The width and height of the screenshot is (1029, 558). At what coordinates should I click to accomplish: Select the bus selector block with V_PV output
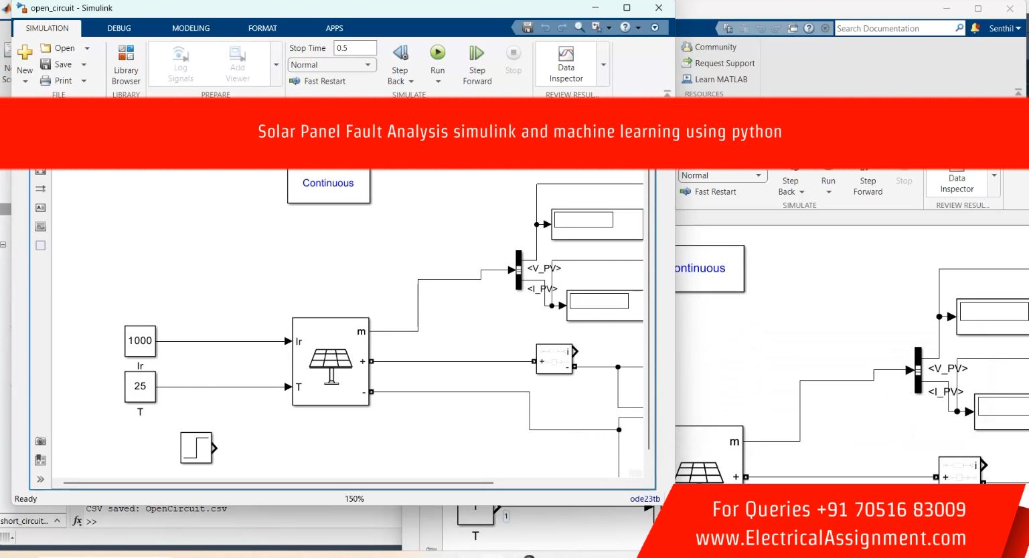(x=518, y=270)
